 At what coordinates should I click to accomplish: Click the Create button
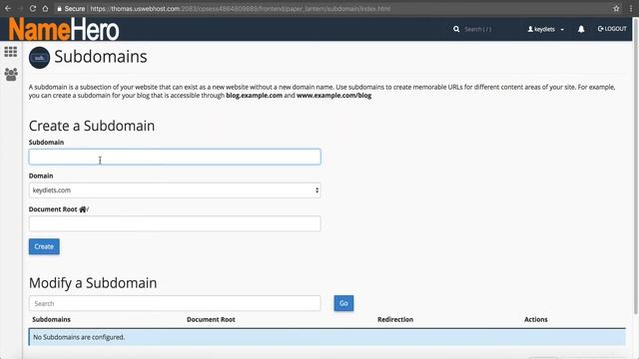[44, 246]
